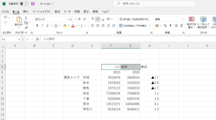Viewport: 216px width, 120px height.
Task: Open the font size dropdown
Action: pos(73,19)
